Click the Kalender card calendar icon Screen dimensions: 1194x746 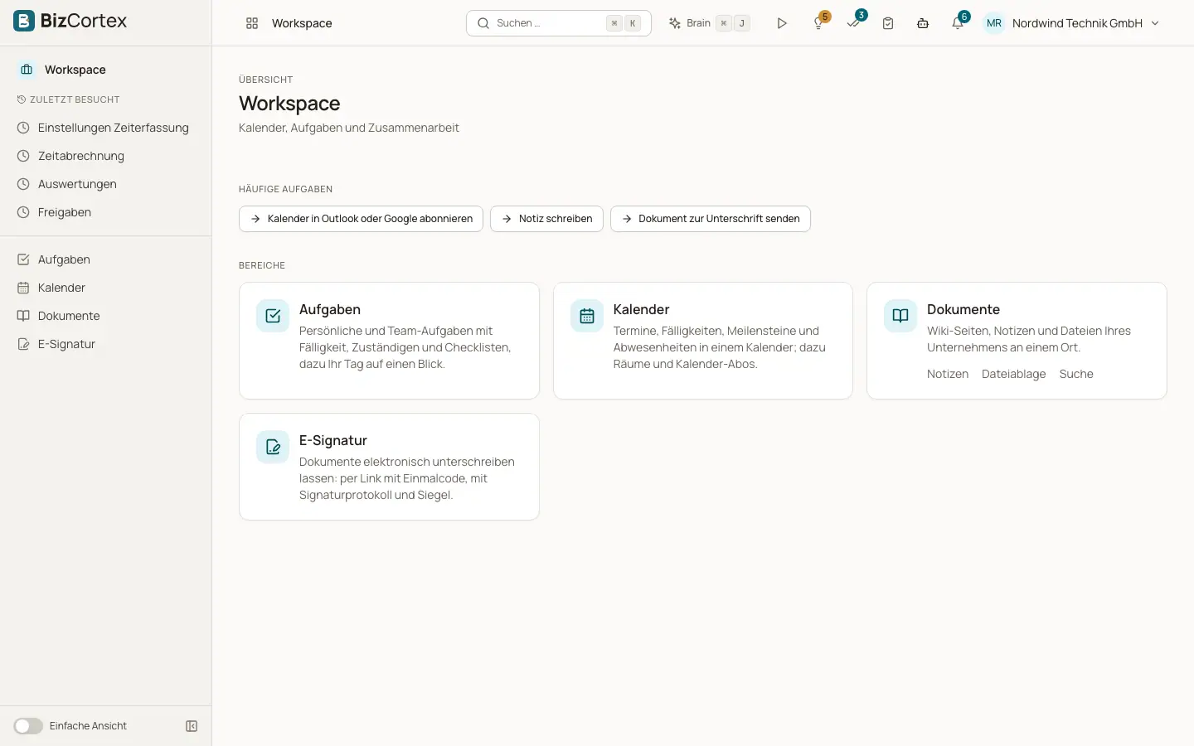[587, 316]
